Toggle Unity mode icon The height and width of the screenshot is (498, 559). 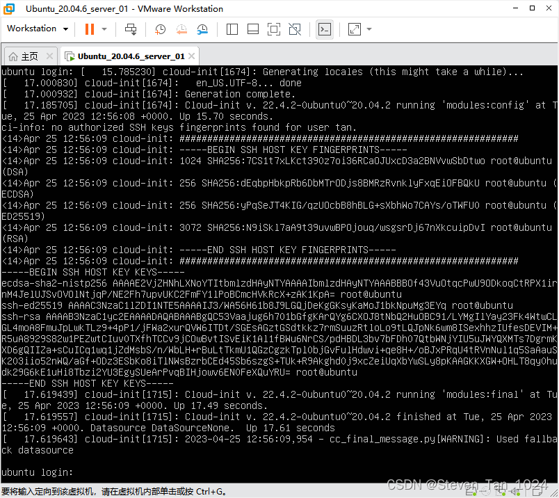pyautogui.click(x=295, y=29)
